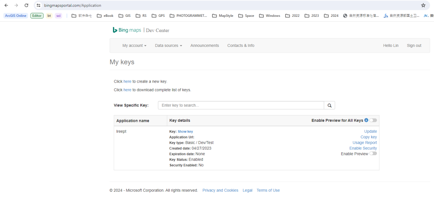Click Hello Lin in navbar
Image resolution: width=434 pixels, height=204 pixels.
point(391,46)
